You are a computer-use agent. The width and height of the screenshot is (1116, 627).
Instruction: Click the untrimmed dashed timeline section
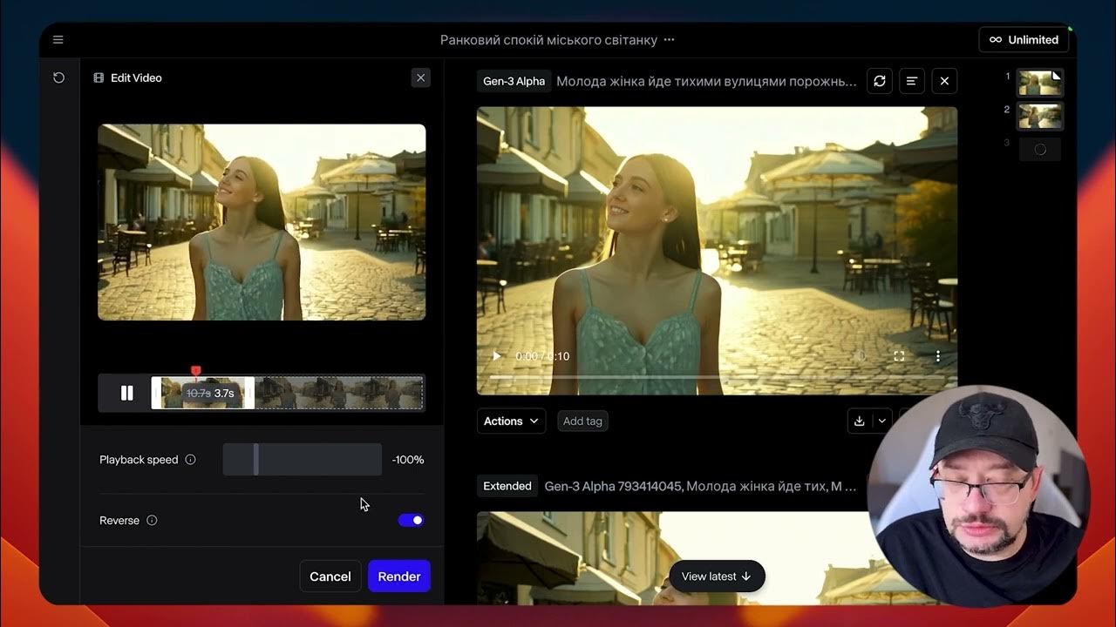[339, 393]
